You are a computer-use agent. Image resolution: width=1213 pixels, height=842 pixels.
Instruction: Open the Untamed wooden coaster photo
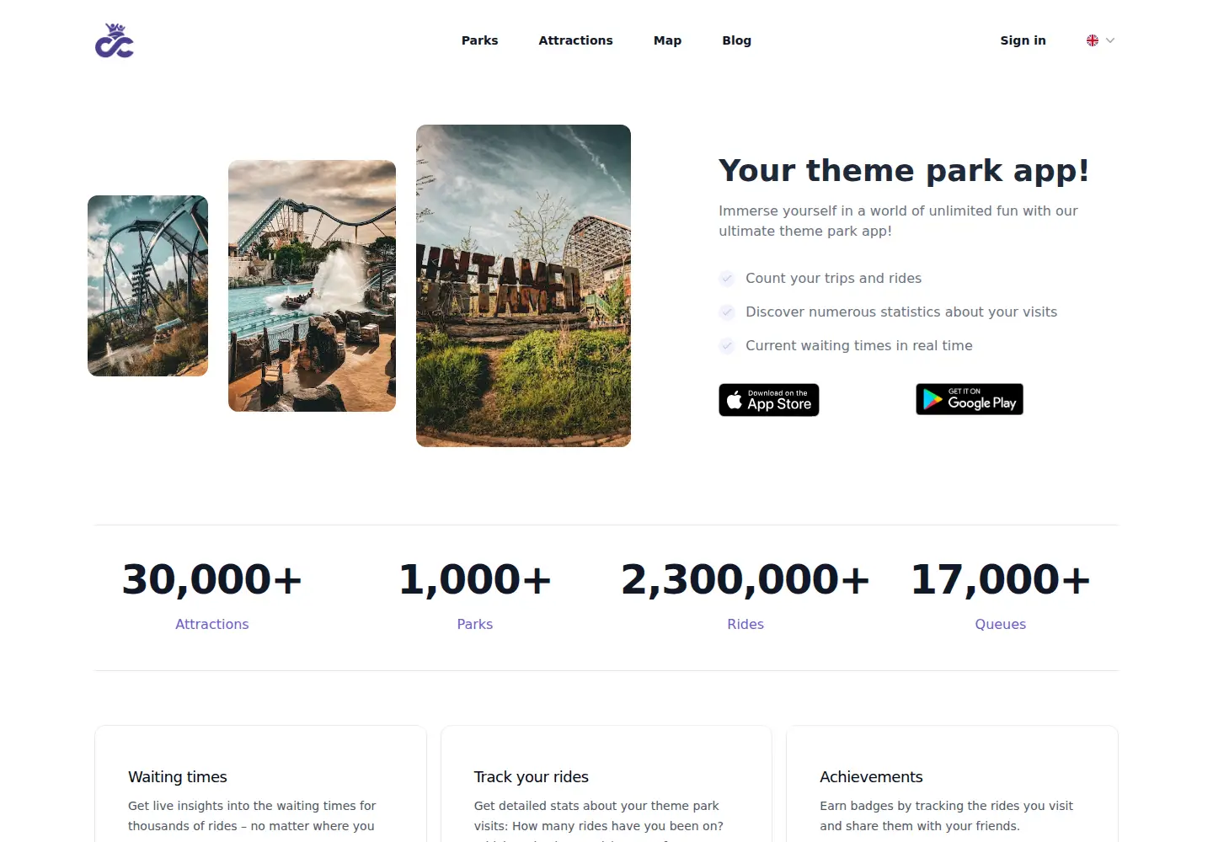click(523, 285)
